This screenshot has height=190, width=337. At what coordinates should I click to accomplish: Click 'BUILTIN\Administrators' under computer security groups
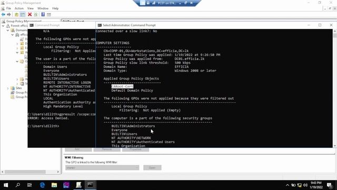tap(133, 126)
